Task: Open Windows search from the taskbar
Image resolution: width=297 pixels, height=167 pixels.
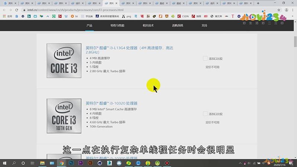Action: tap(14, 163)
